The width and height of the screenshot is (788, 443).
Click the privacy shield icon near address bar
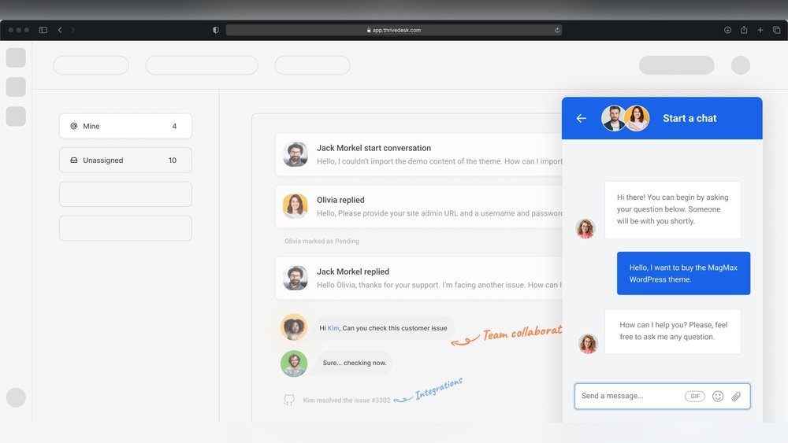pyautogui.click(x=216, y=30)
